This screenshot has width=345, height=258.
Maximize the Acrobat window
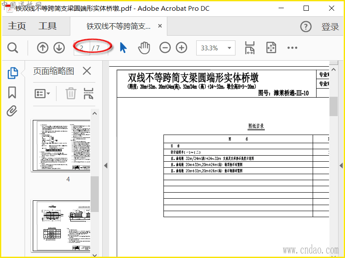coord(306,8)
